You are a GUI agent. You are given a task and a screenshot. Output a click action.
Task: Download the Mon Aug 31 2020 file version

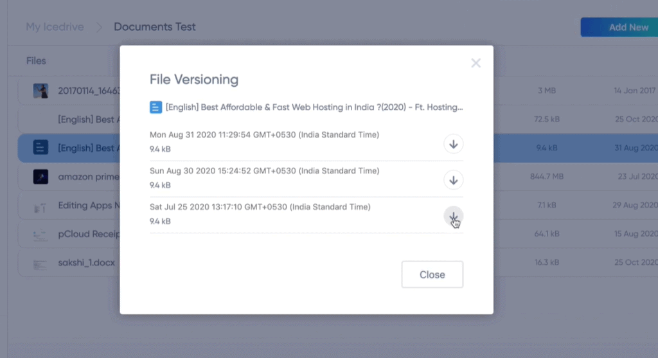(x=453, y=144)
